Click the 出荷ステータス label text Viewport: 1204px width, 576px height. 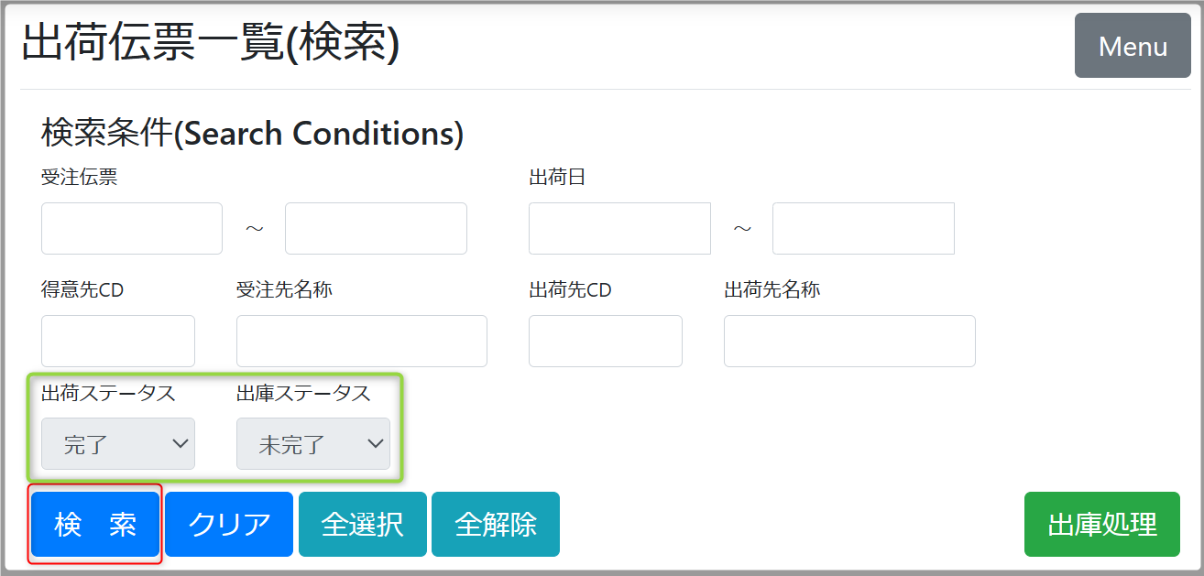pos(108,393)
